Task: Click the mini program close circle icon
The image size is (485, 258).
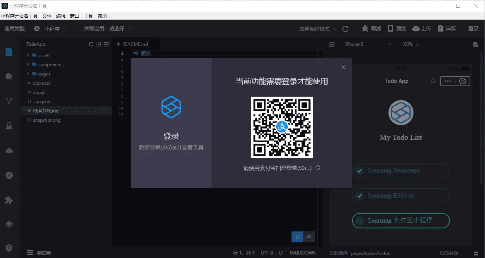Action: pyautogui.click(x=463, y=81)
